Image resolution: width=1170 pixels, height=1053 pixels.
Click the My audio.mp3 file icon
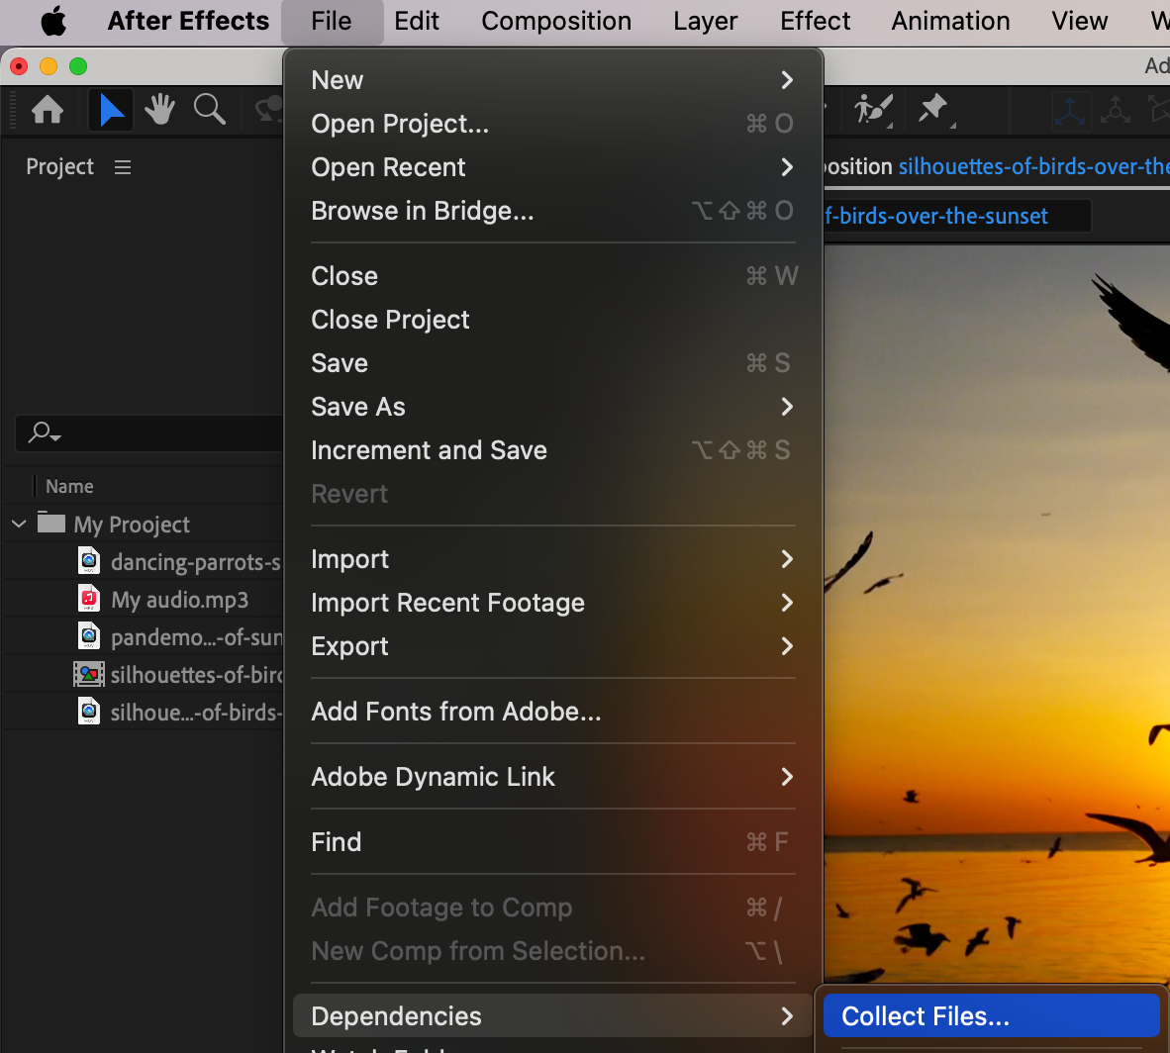[x=89, y=599]
